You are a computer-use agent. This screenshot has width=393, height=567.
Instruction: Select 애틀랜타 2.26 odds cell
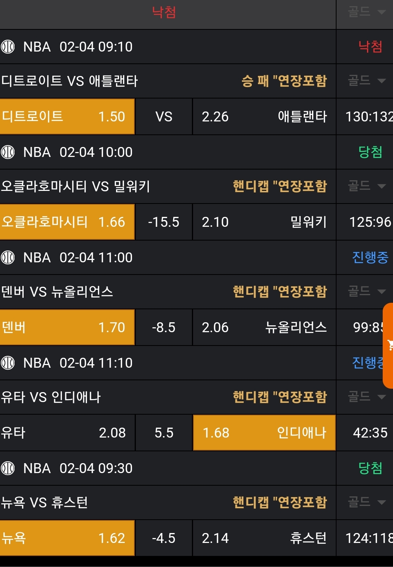(x=264, y=116)
